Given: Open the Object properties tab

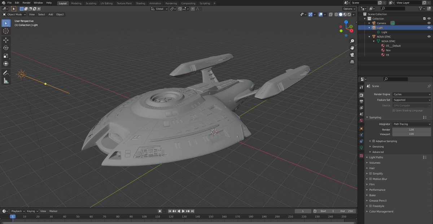Looking at the screenshot, I should 361,128.
